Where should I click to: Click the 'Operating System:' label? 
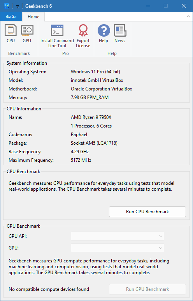click(x=27, y=72)
